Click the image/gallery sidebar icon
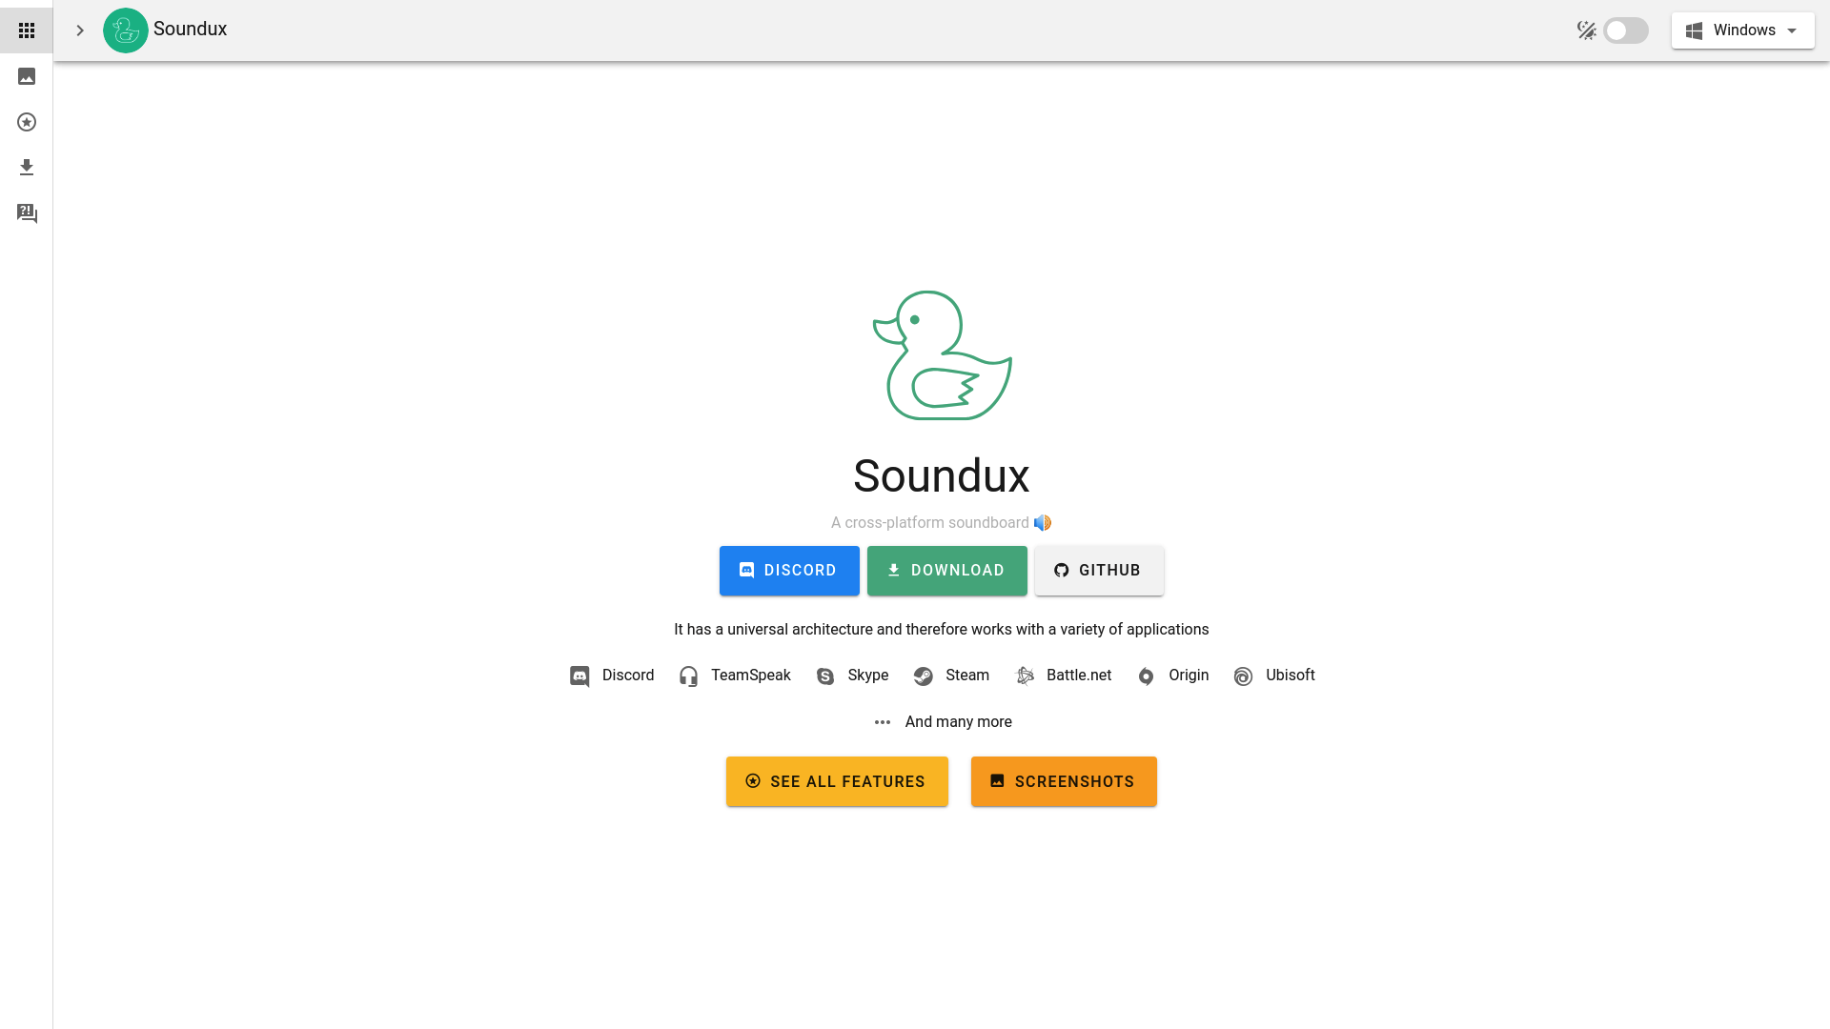 click(x=27, y=75)
